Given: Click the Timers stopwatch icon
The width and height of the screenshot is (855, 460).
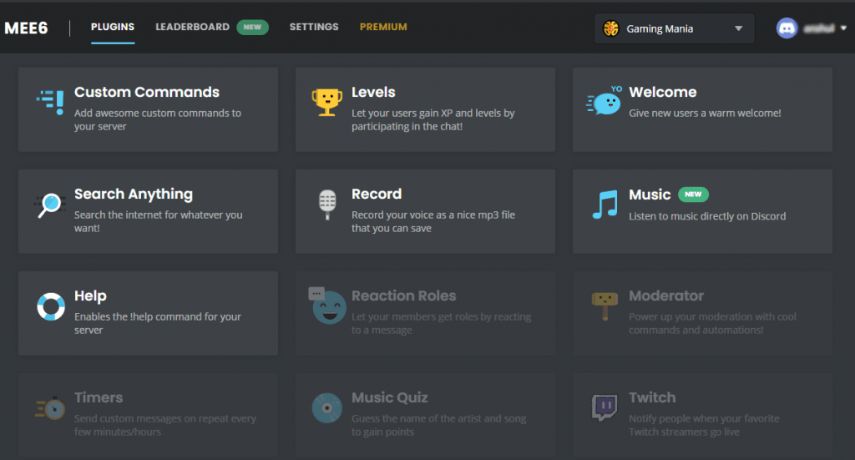Looking at the screenshot, I should (50, 407).
